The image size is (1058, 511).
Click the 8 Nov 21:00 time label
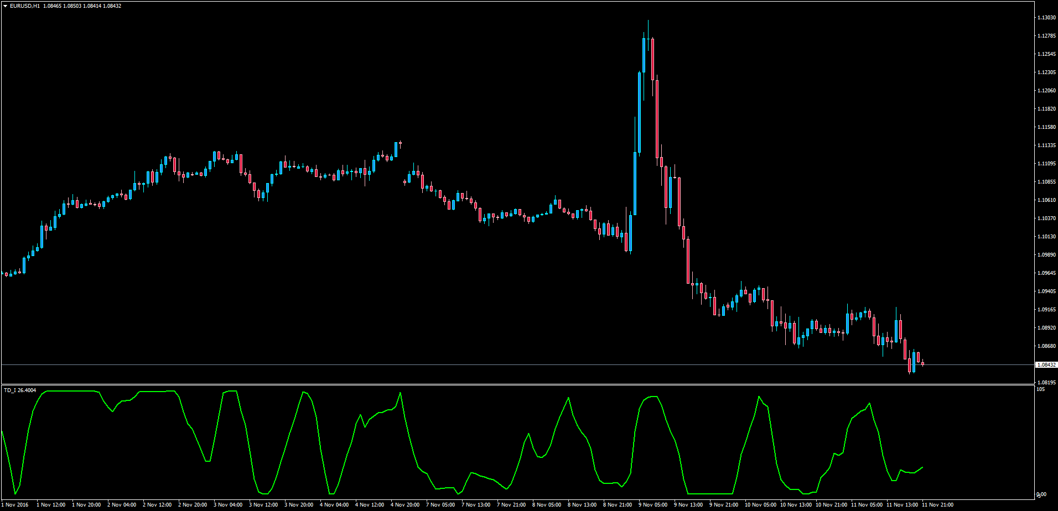click(618, 505)
